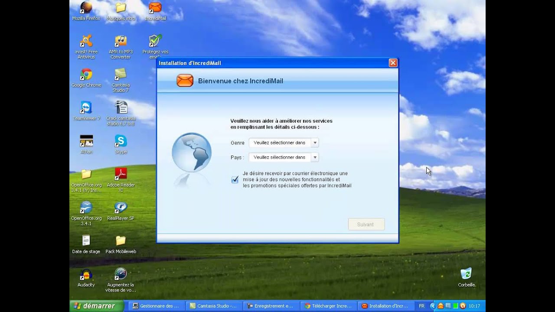Open the Pays dropdown
Image resolution: width=555 pixels, height=312 pixels.
[284, 157]
